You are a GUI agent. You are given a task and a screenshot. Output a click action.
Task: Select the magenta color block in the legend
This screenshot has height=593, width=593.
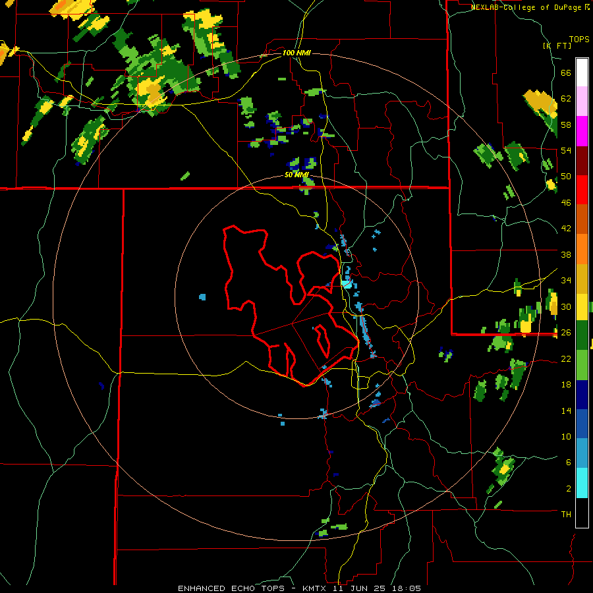(x=582, y=131)
